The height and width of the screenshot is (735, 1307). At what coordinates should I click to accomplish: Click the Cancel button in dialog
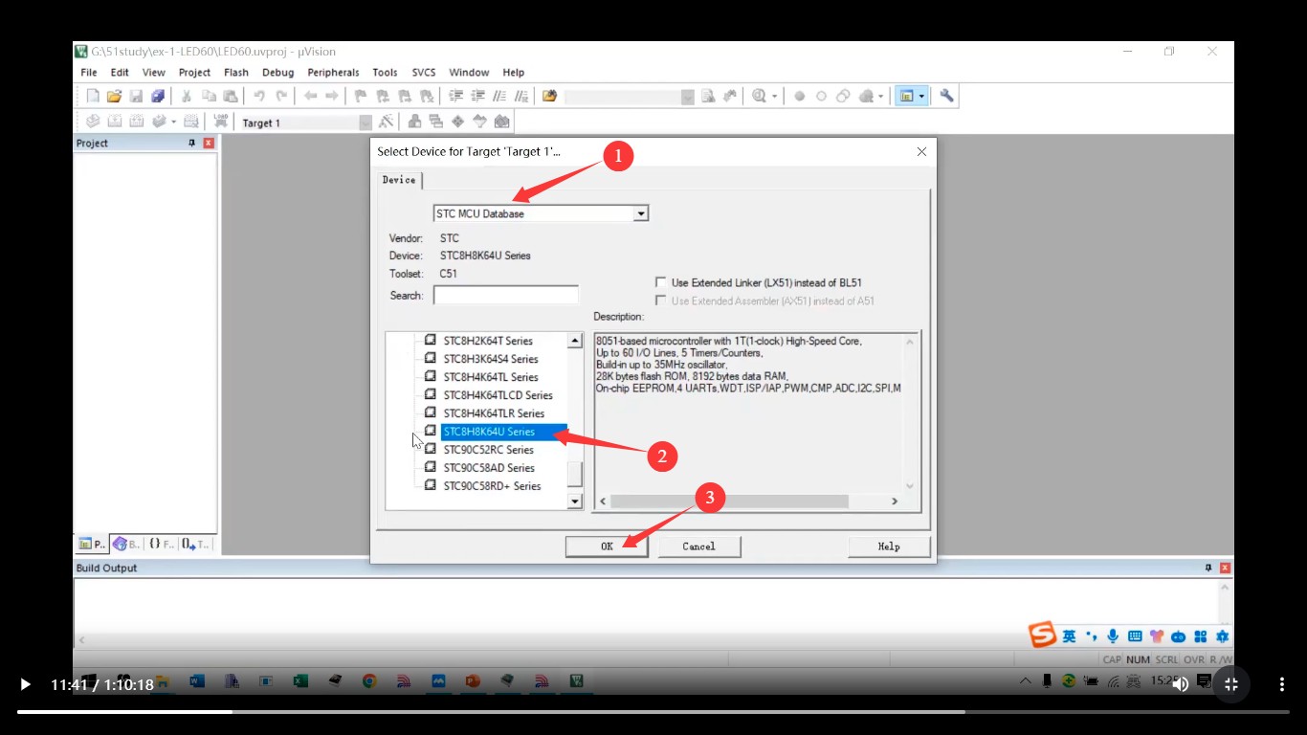(x=698, y=546)
